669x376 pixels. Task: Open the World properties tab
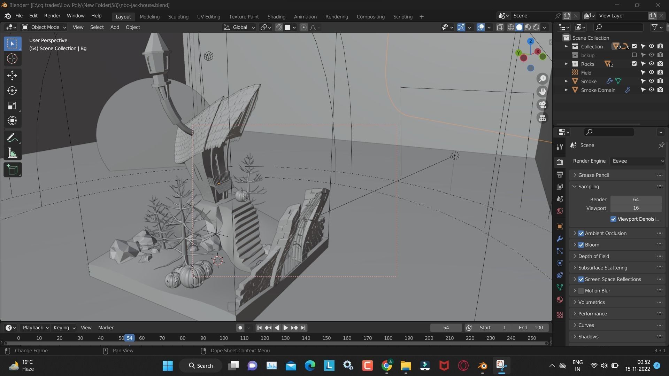560,211
